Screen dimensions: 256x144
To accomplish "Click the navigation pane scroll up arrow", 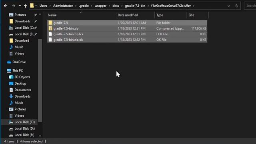I will pyautogui.click(x=40, y=14).
